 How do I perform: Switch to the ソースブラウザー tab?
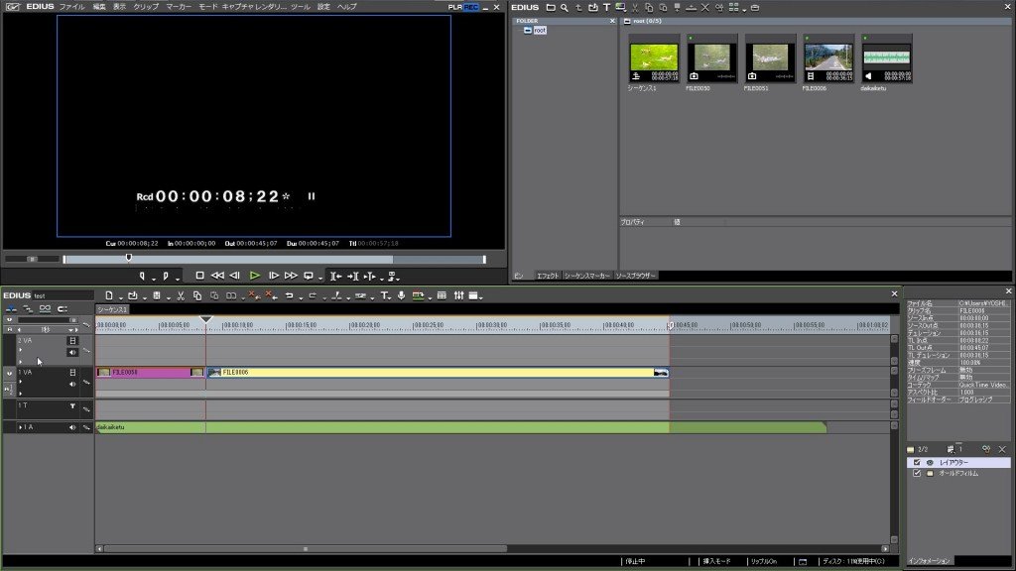pyautogui.click(x=636, y=276)
